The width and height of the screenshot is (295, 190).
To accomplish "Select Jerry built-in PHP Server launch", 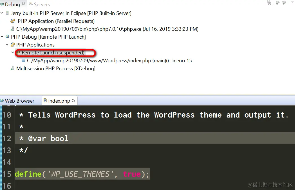I will pos(71,13).
